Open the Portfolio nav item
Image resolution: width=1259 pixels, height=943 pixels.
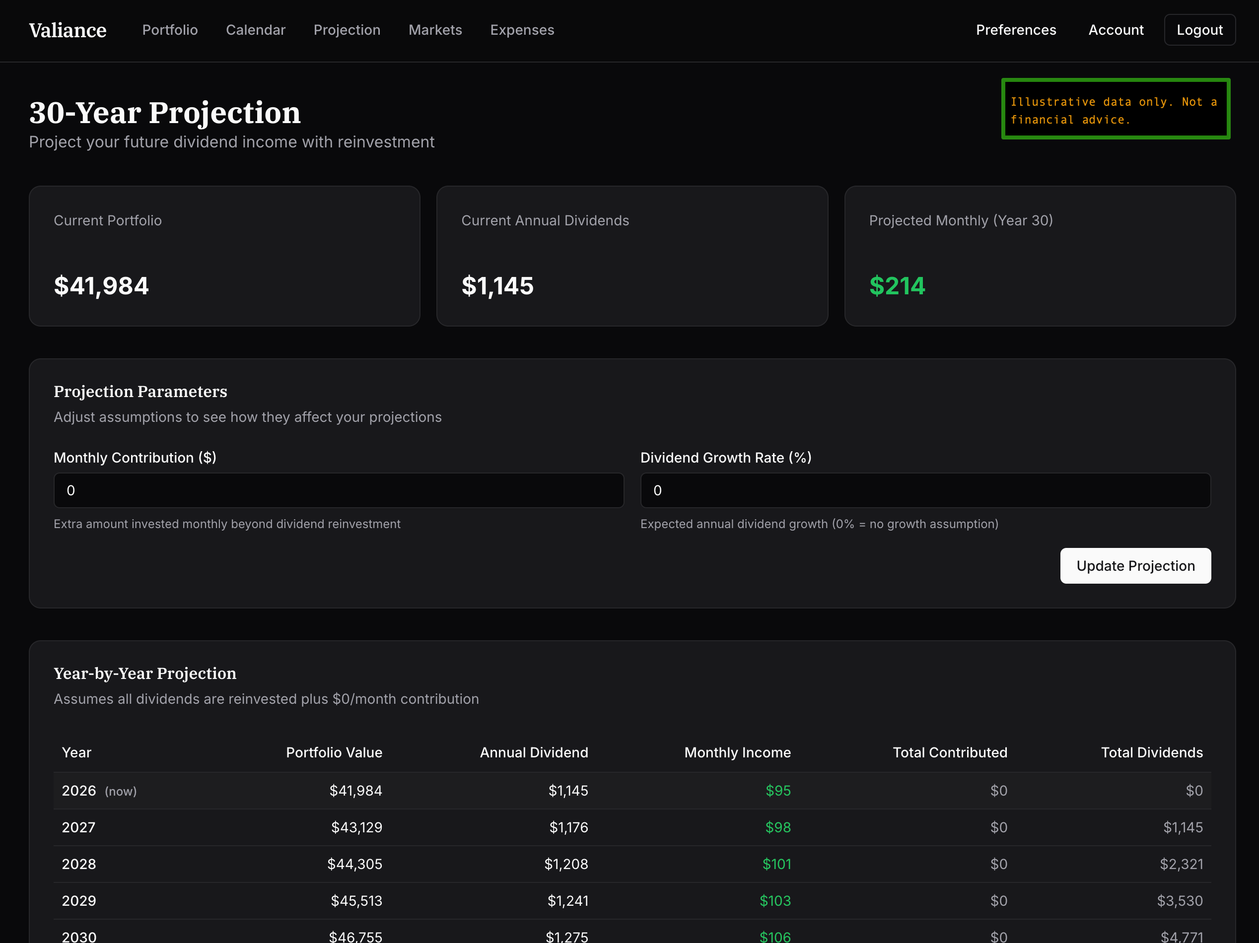click(x=170, y=30)
